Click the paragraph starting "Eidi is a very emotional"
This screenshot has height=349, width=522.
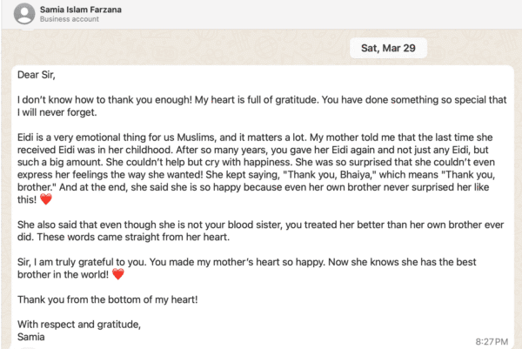[257, 168]
